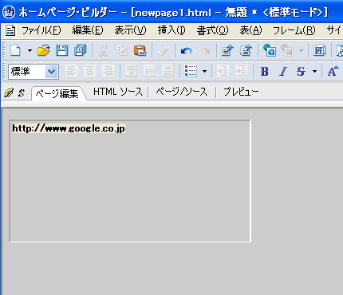This screenshot has width=343, height=295.
Task: Preview in Internet Explorer browser icon
Action: coord(270,50)
